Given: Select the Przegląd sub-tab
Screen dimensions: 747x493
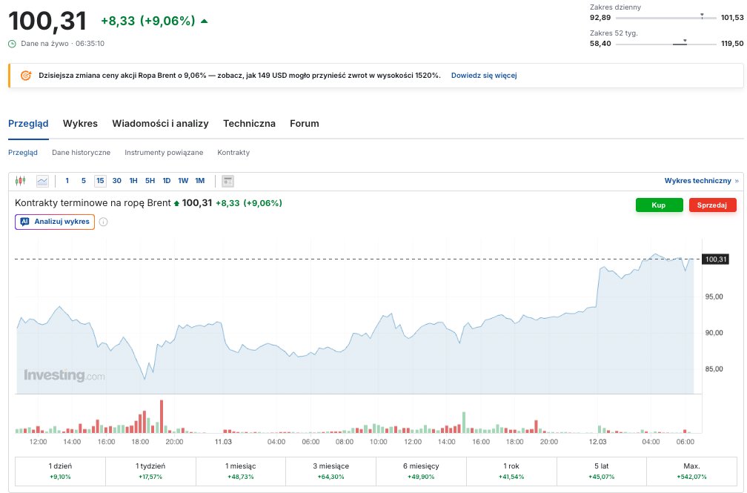Looking at the screenshot, I should [23, 153].
